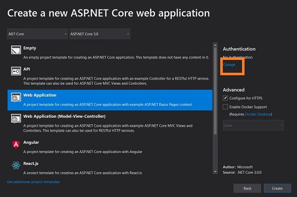Select the Angular template entry
The image size is (297, 197).
click(110, 147)
